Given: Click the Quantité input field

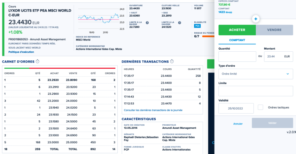Looking at the screenshot, I should coord(236,56).
